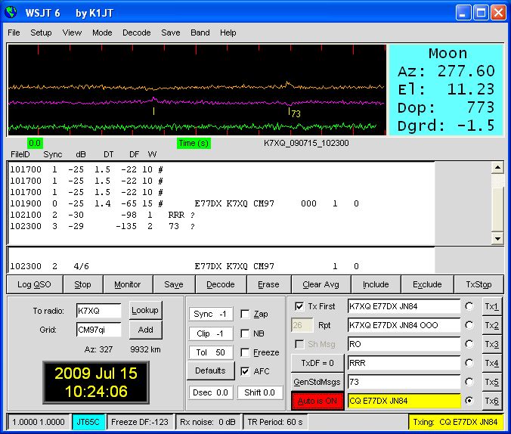Click the WSJT globe icon in title bar
Screen dimensions: 511x434
(x=11, y=12)
